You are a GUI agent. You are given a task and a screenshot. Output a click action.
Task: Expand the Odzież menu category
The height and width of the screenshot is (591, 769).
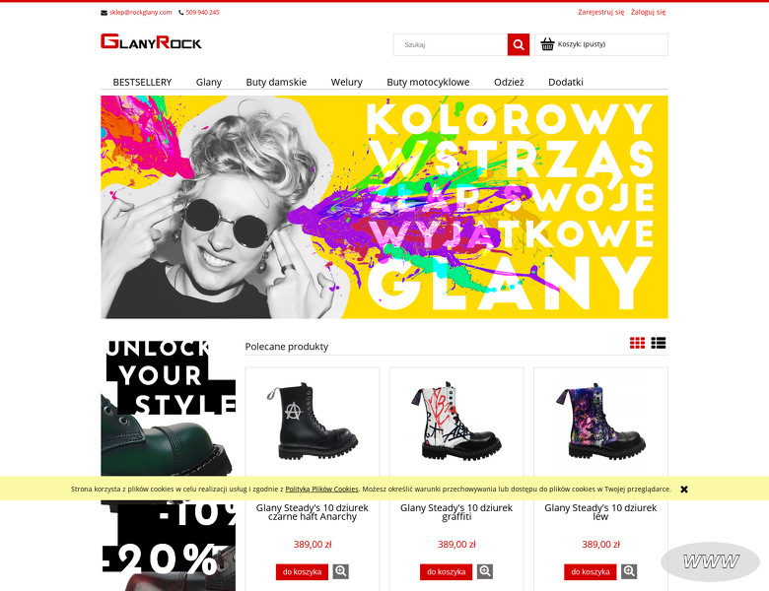point(509,83)
